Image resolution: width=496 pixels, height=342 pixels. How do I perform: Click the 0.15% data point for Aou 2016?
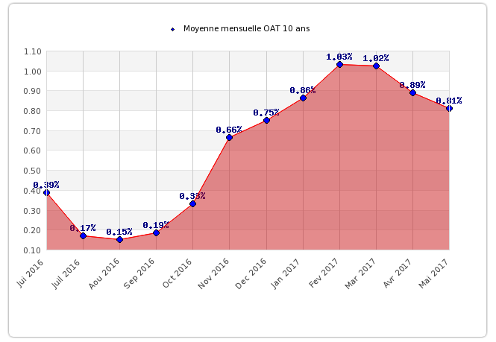point(119,239)
